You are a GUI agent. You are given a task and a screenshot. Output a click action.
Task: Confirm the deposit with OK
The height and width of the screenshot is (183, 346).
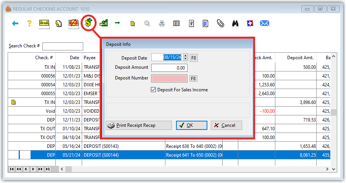[192, 125]
